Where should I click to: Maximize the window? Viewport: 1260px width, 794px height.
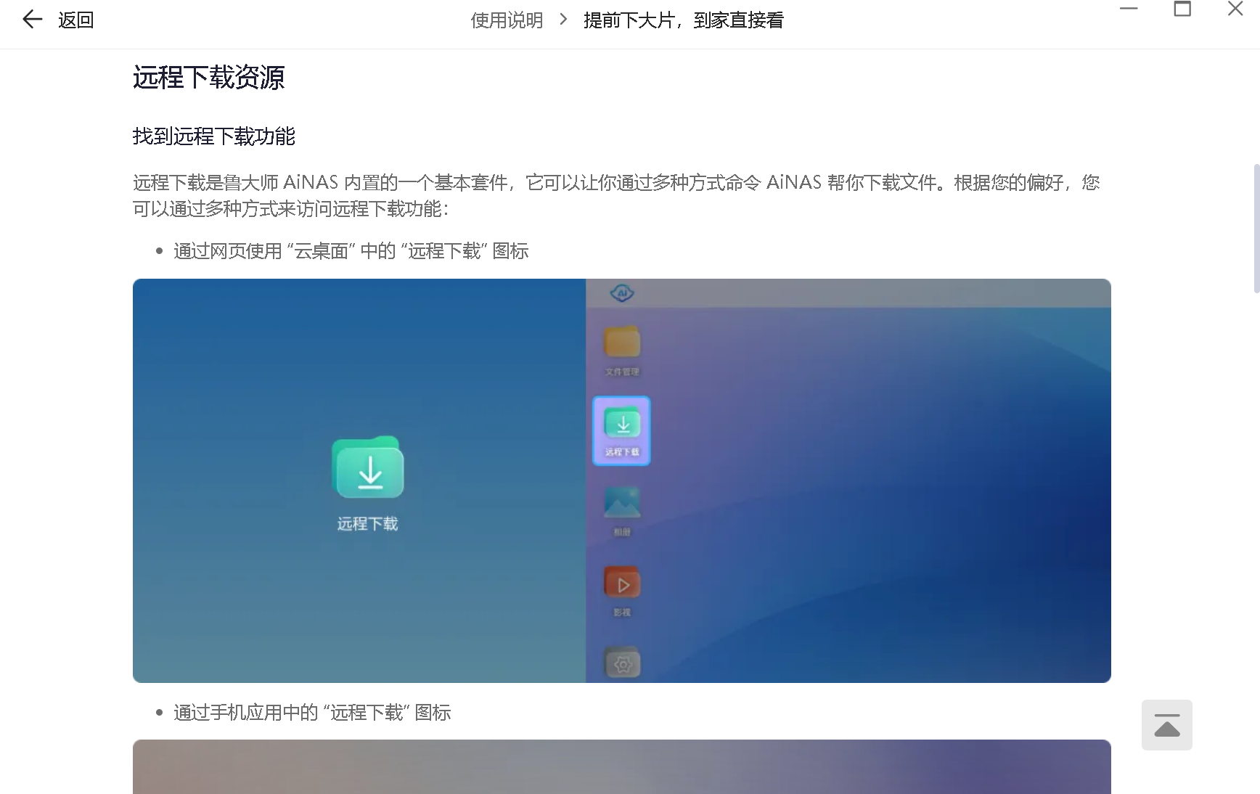(x=1182, y=9)
